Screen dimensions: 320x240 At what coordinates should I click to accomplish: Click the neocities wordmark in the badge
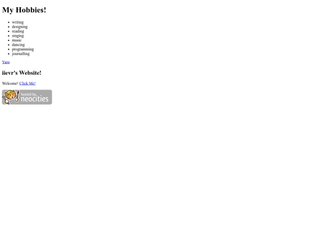pyautogui.click(x=34, y=99)
